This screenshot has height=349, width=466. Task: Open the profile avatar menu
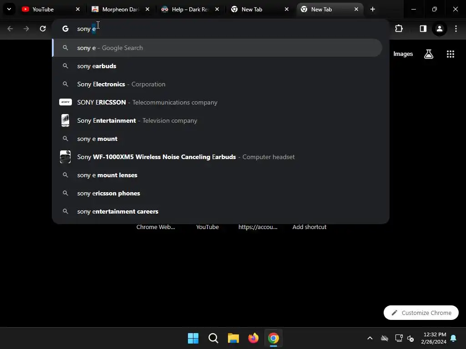[x=439, y=29]
